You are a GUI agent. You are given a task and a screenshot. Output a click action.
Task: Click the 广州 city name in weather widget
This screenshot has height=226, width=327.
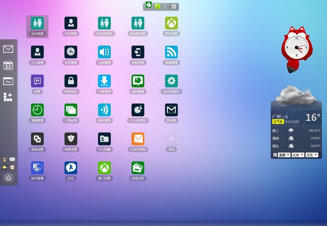(x=276, y=116)
